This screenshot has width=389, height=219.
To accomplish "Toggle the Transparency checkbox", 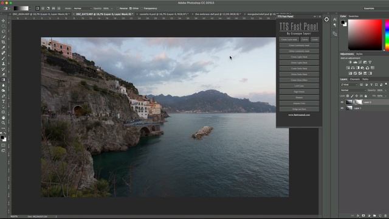I will click(142, 9).
